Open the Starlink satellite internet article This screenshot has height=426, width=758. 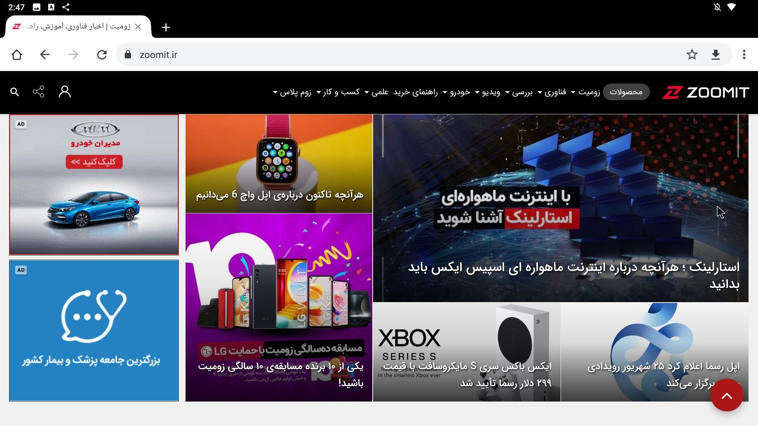point(561,208)
